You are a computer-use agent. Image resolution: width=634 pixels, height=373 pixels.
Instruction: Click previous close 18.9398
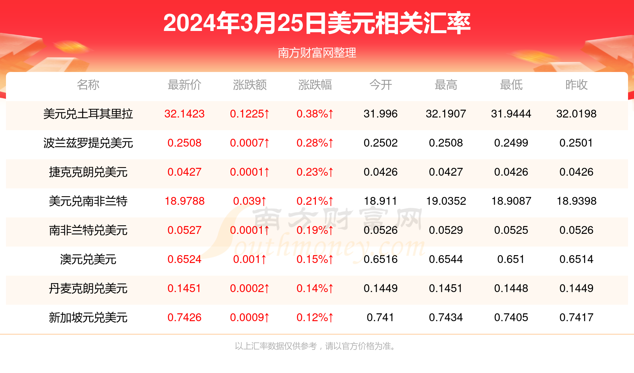point(576,201)
